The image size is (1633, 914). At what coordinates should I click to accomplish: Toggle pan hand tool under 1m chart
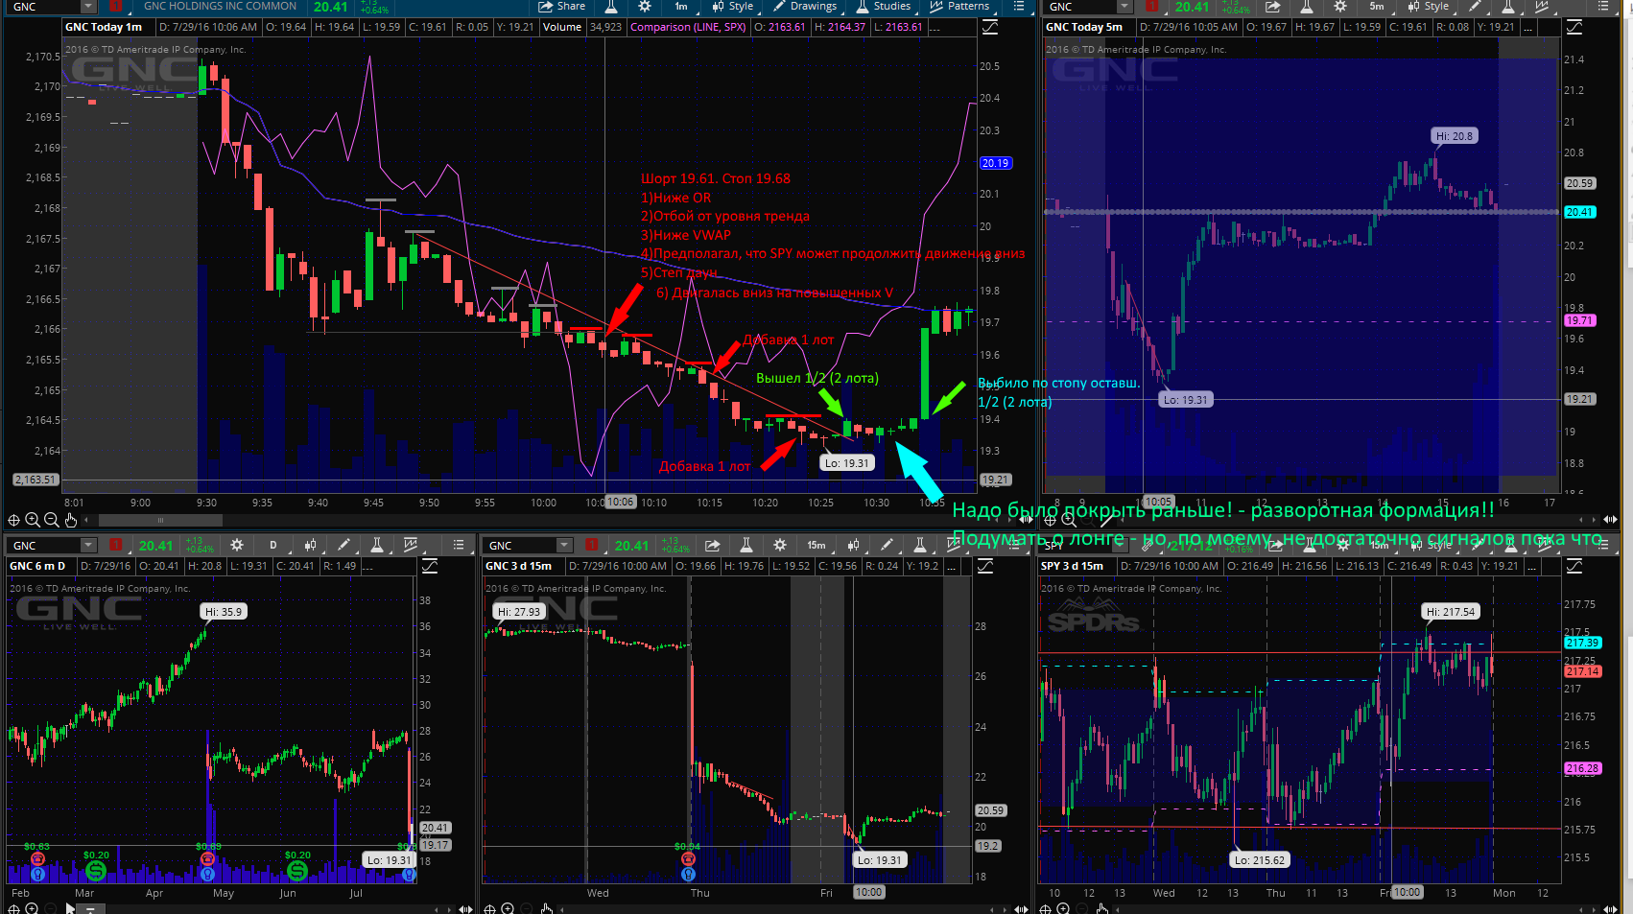pyautogui.click(x=71, y=520)
